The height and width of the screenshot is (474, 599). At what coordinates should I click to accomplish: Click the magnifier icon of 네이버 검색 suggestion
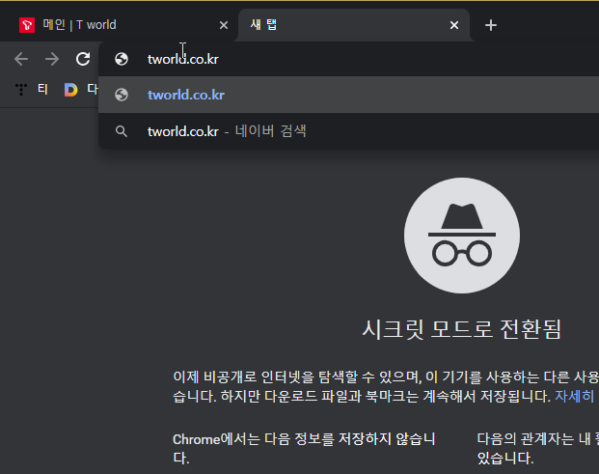[122, 131]
